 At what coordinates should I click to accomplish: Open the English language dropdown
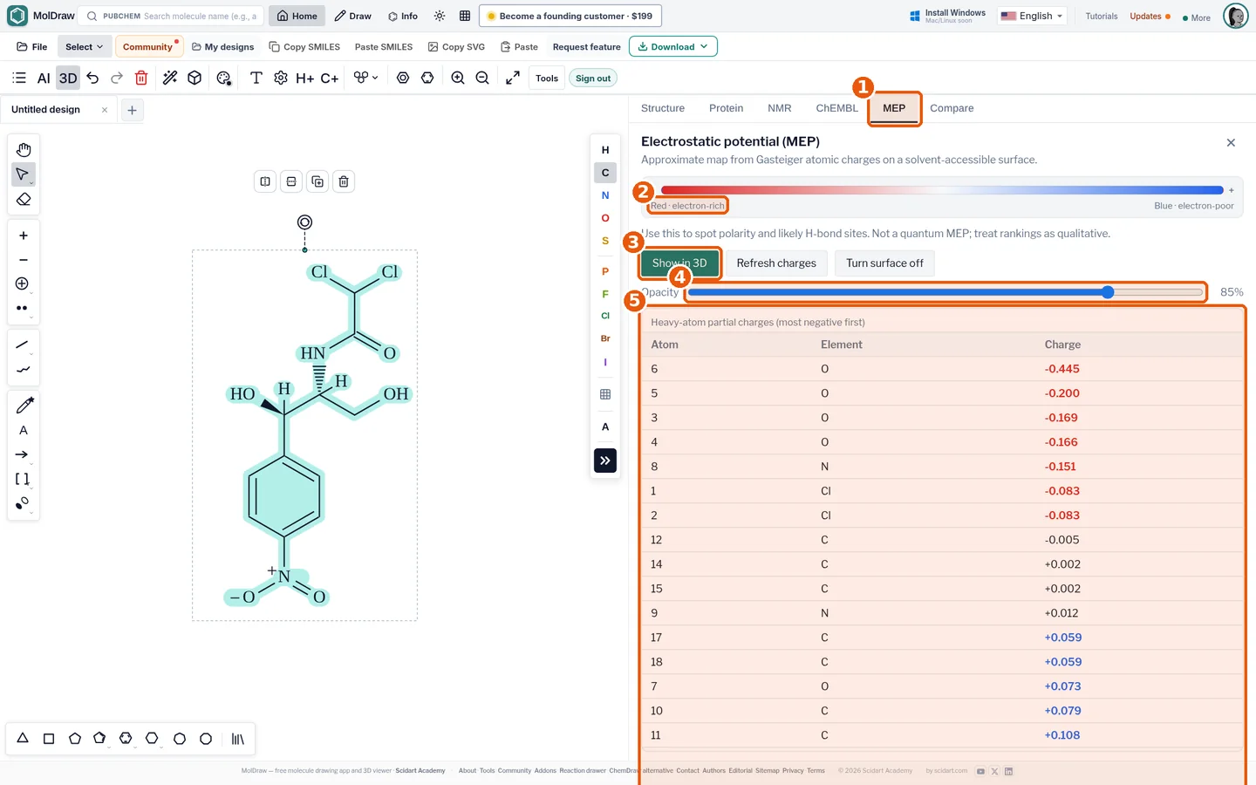click(1032, 17)
